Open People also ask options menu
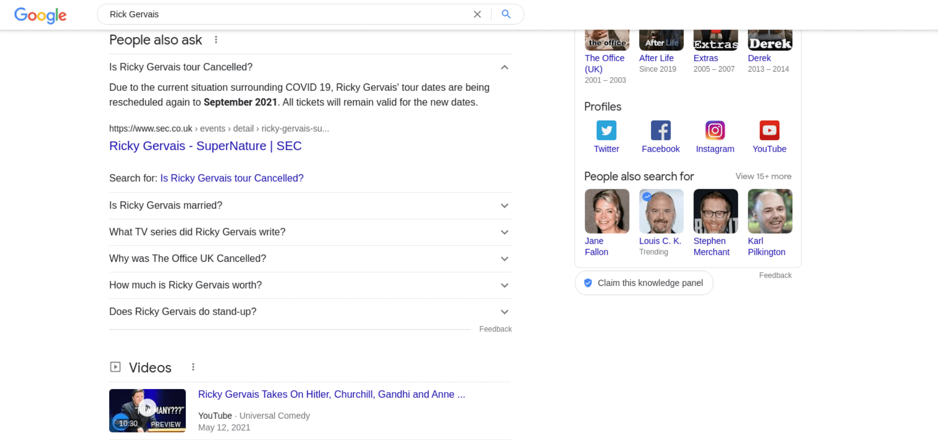Image resolution: width=938 pixels, height=440 pixels. [x=216, y=40]
